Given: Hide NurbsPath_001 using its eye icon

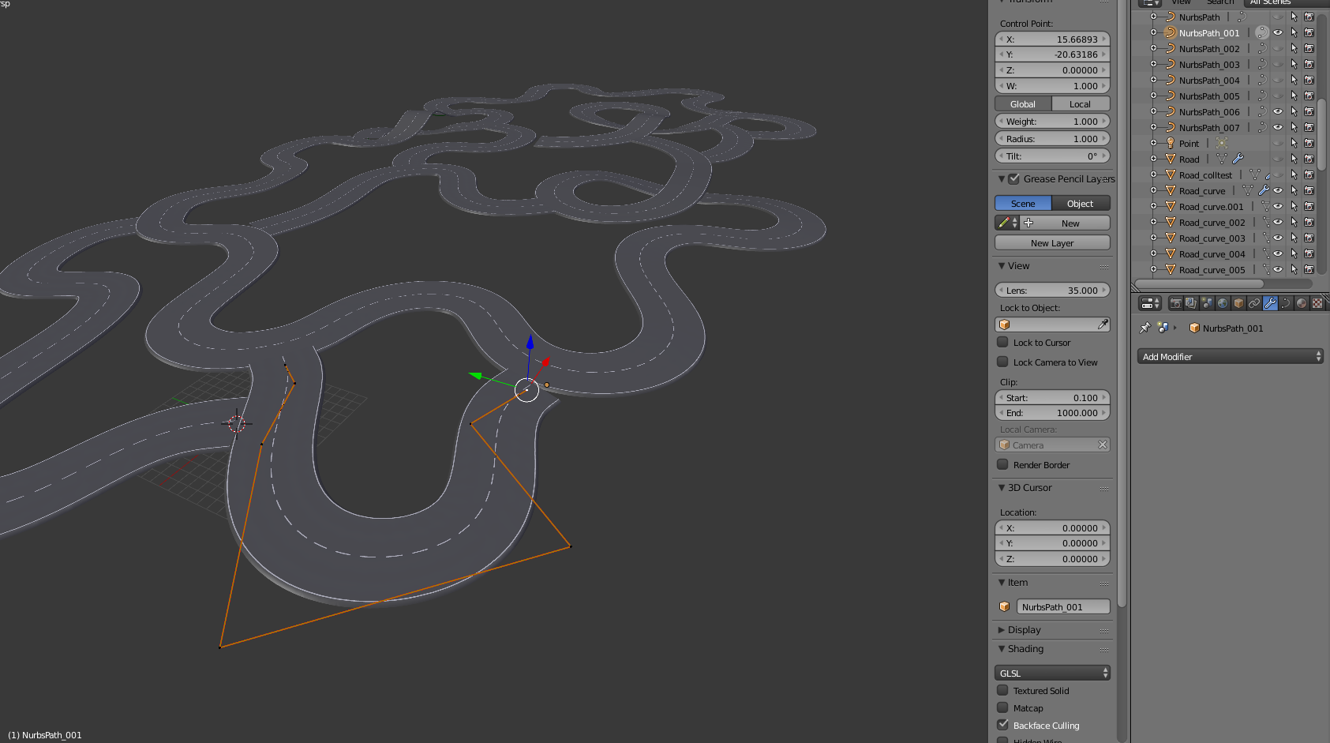Looking at the screenshot, I should 1278,32.
